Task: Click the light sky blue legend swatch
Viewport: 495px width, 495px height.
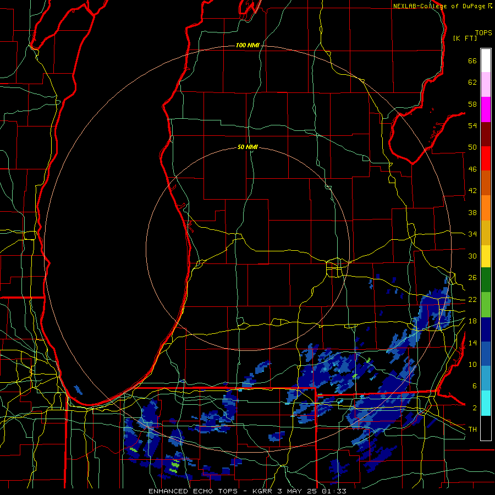Action: point(486,378)
